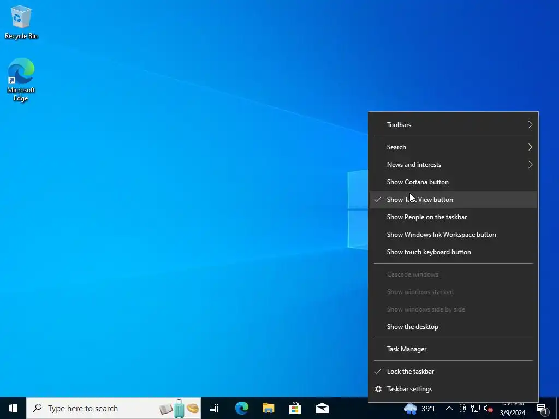Choose Show the desktop menu item
The width and height of the screenshot is (559, 419).
454,327
